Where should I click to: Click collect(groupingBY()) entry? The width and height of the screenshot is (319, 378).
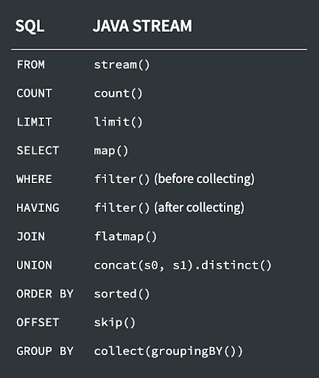click(x=169, y=351)
